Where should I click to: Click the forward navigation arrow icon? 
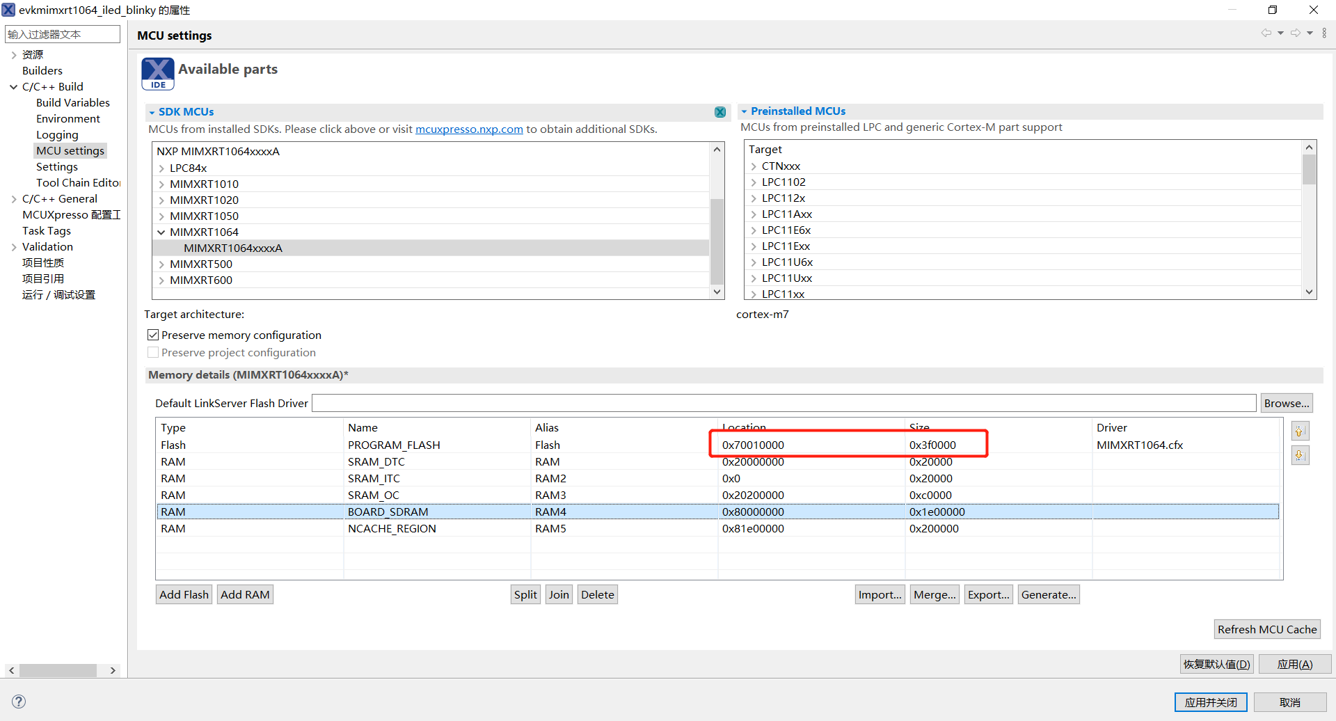[1295, 33]
